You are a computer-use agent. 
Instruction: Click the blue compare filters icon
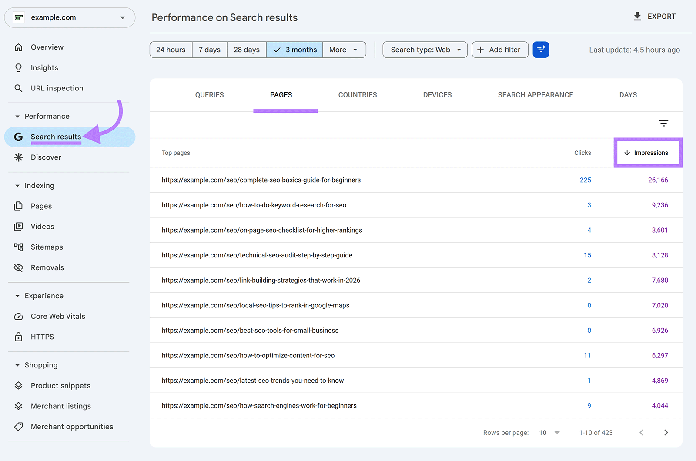pyautogui.click(x=541, y=50)
